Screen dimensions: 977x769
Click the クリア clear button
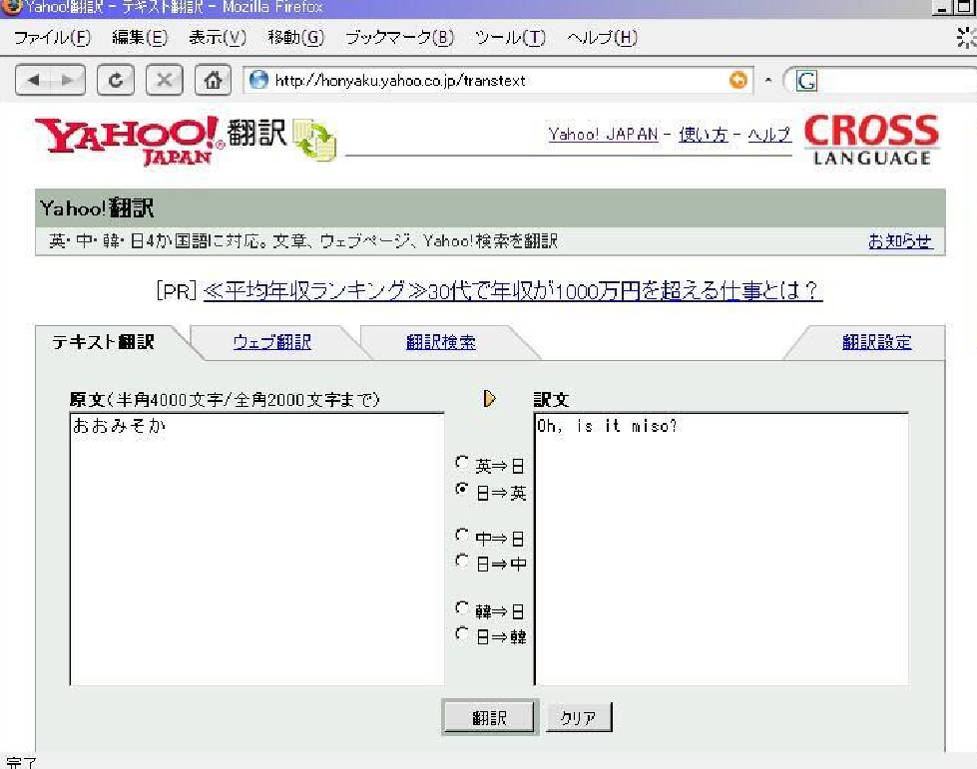(579, 717)
